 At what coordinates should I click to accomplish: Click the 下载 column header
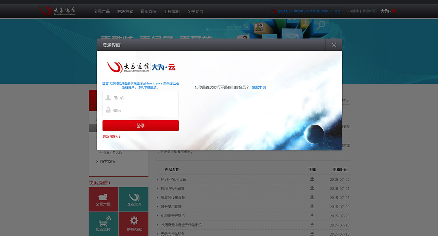point(312,170)
